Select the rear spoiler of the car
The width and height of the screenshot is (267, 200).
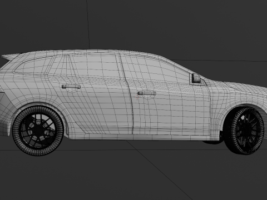tap(10, 56)
